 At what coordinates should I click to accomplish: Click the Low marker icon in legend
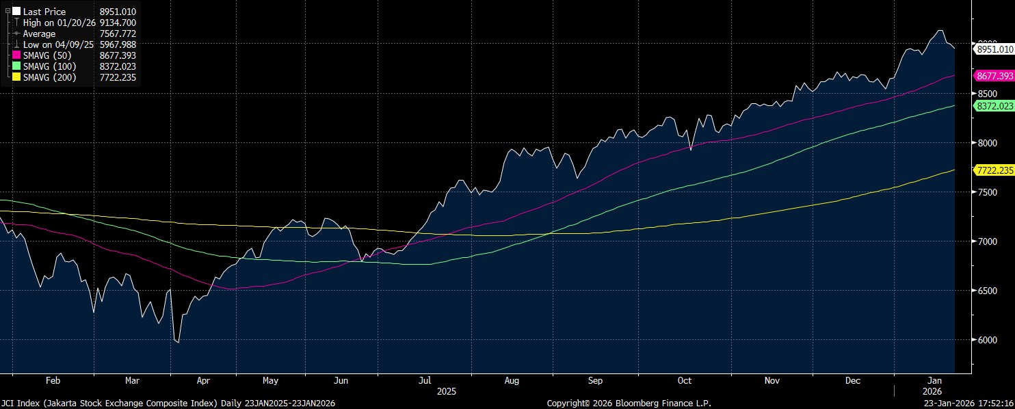16,44
